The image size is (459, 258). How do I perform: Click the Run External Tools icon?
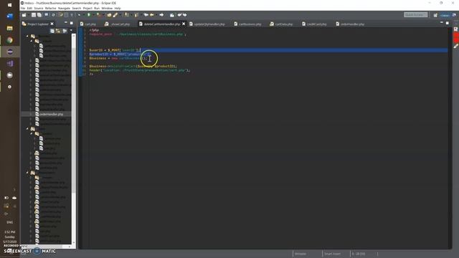coord(98,15)
